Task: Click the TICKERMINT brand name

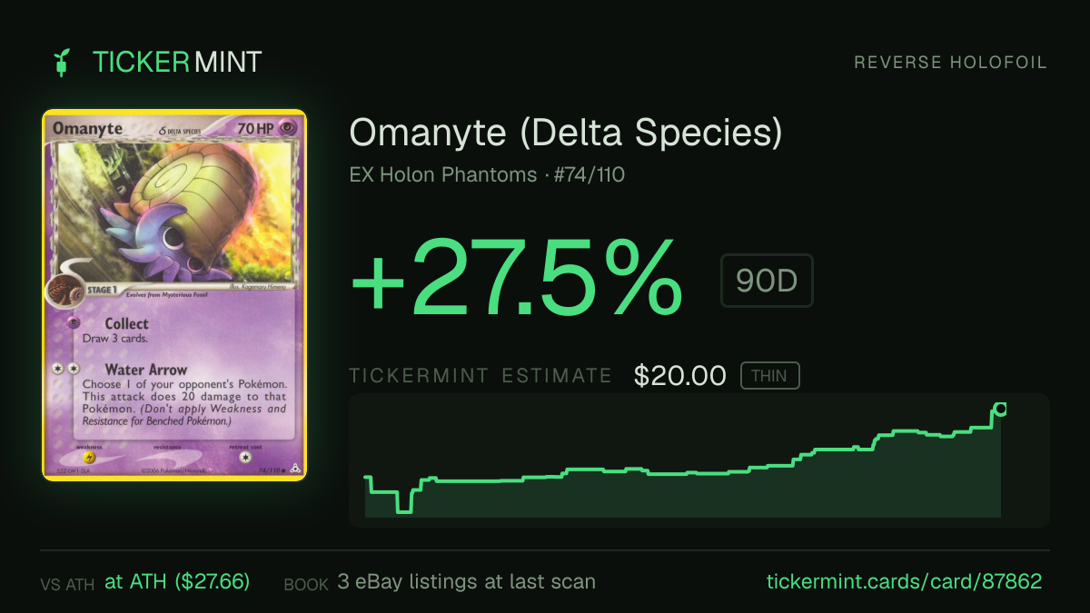Action: 177,62
